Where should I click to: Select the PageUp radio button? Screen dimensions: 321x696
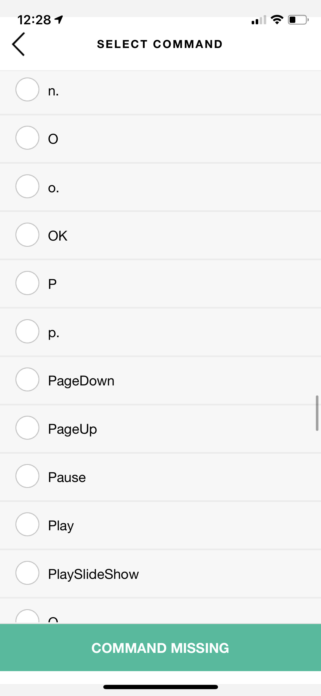[x=27, y=428]
